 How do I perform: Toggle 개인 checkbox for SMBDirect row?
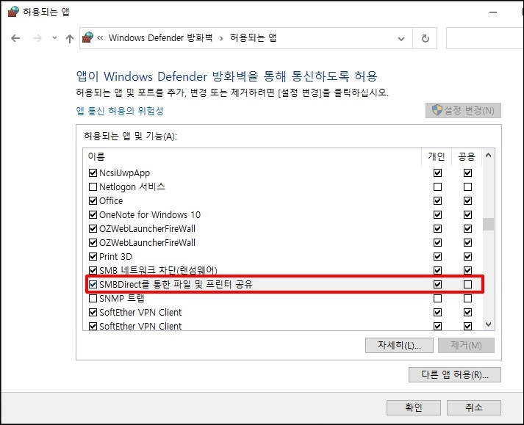tap(437, 285)
